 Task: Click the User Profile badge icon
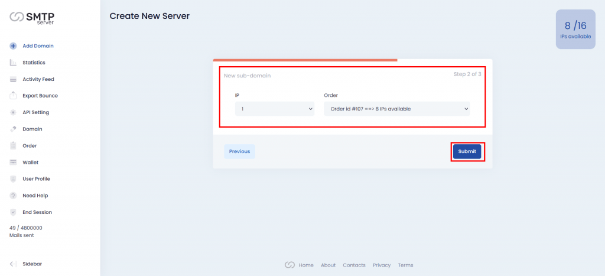pos(13,178)
